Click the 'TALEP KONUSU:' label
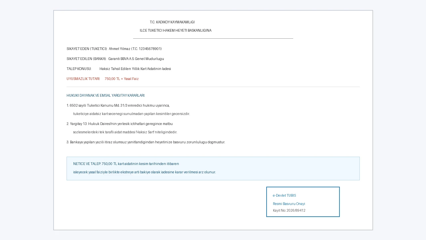Viewport: 426px width, 240px height. tap(79, 69)
